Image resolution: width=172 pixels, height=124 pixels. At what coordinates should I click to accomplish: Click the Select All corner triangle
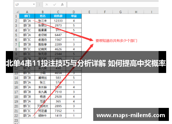pos(18,12)
